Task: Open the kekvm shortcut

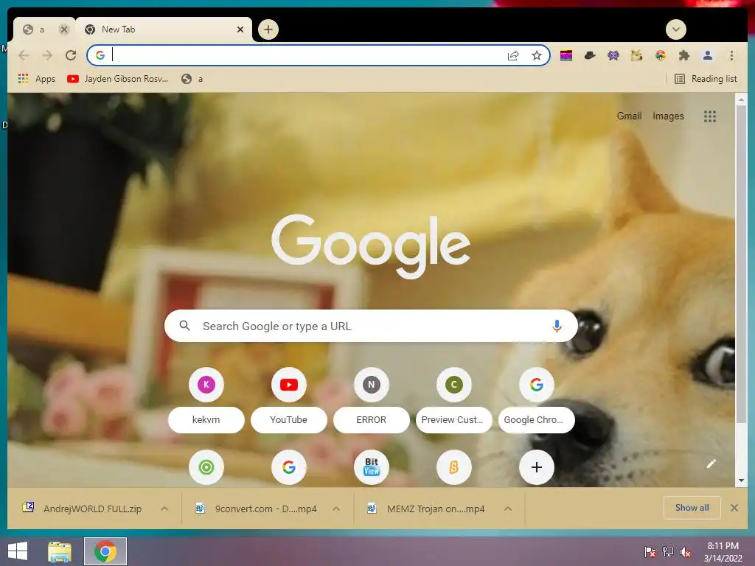Action: 206,399
